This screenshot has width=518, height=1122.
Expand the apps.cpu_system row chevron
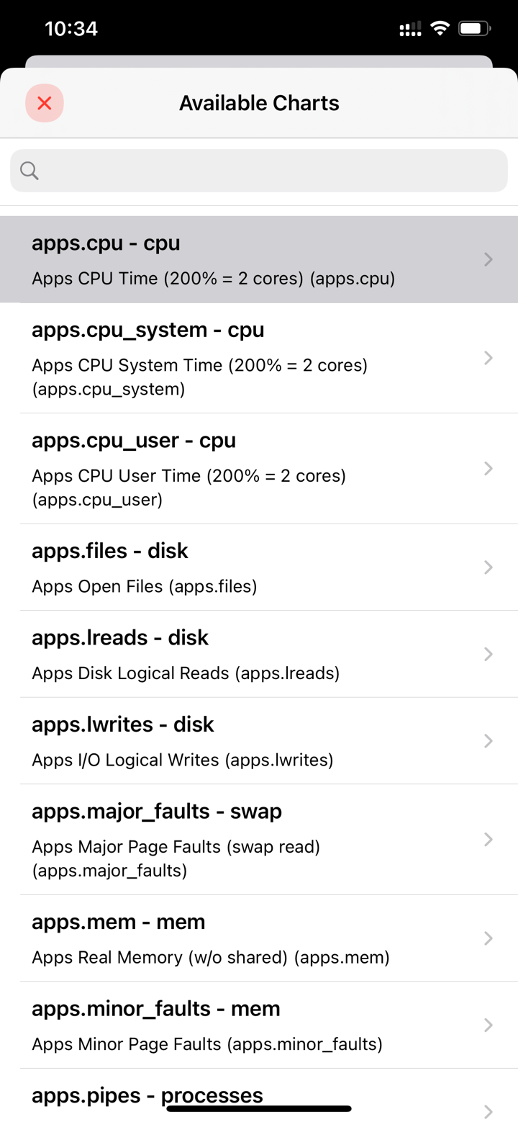coord(489,358)
